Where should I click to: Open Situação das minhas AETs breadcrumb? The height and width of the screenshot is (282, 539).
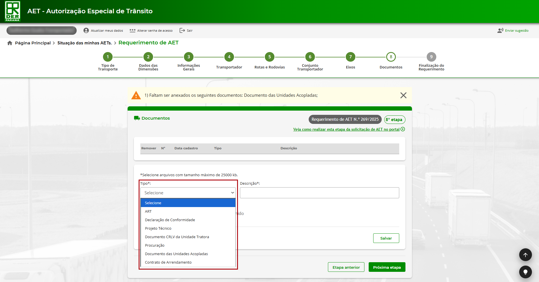[x=85, y=43]
